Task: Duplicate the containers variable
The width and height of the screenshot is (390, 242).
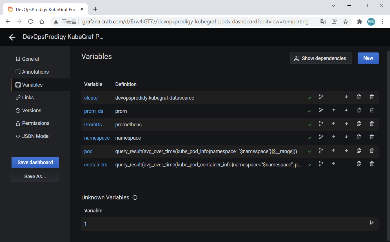Action: click(359, 164)
